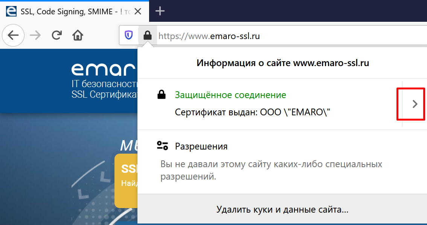The height and width of the screenshot is (225, 427).
Task: Click the emaro logo on the website
Action: point(104,69)
